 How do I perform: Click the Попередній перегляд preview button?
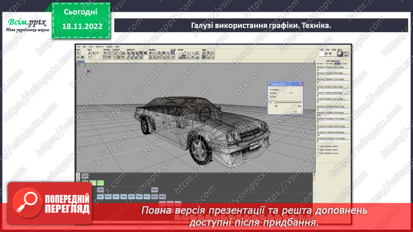50,203
